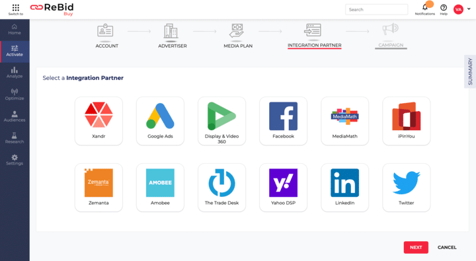The image size is (476, 261).
Task: Select the Display & Video 360 tile
Action: click(221, 121)
